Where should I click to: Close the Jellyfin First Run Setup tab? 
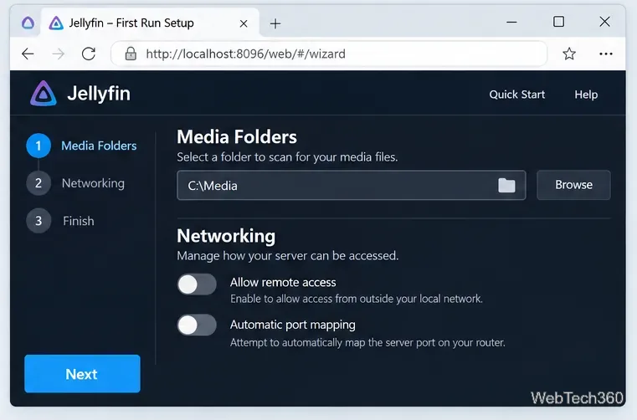244,23
